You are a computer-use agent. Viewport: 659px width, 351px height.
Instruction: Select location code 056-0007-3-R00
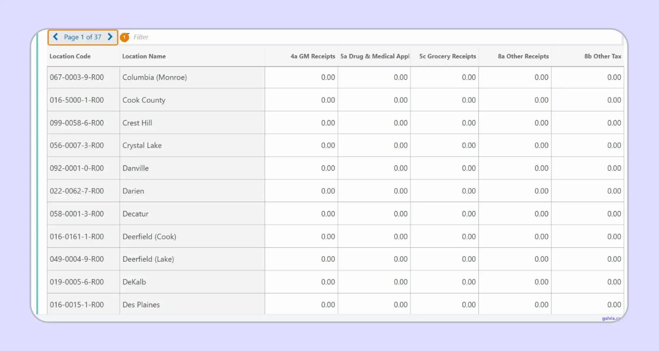[77, 145]
